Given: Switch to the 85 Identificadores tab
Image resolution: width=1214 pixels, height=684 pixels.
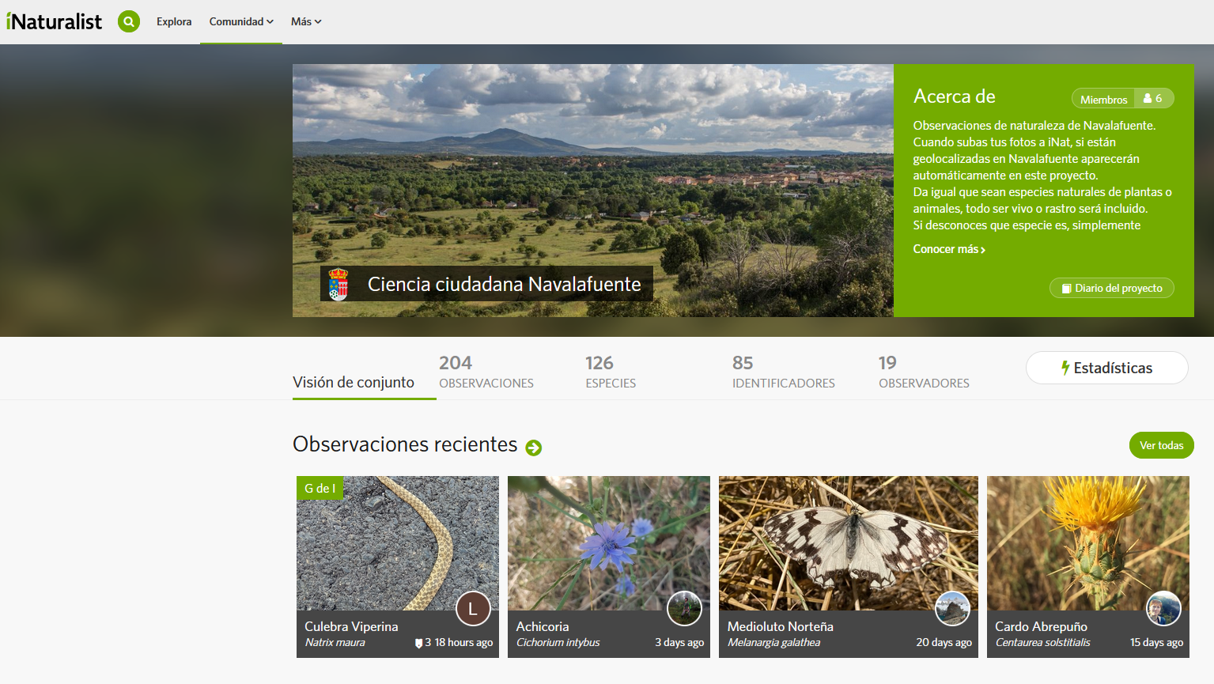Looking at the screenshot, I should point(783,372).
